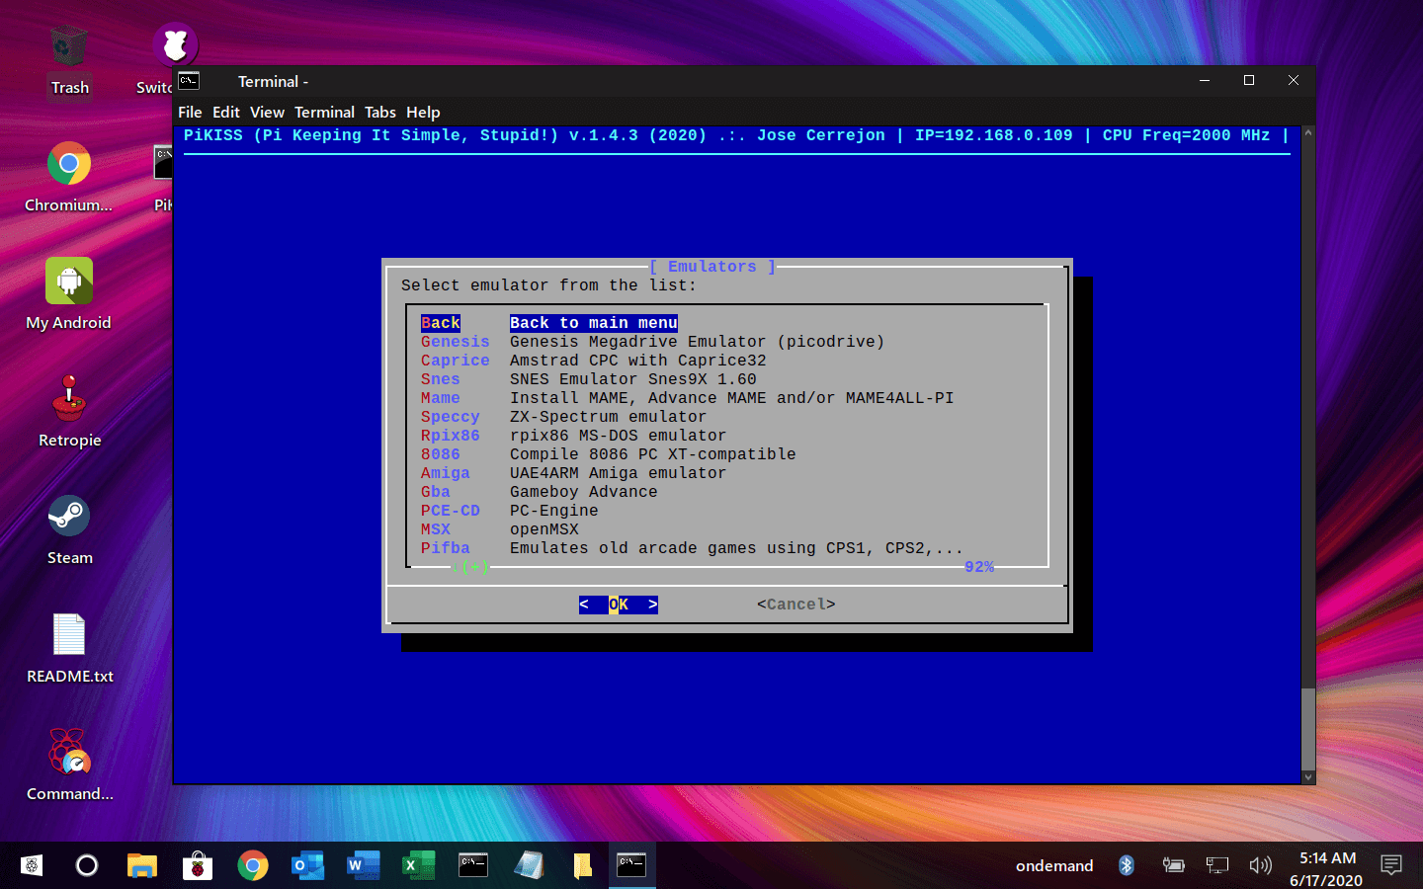Click terminal icon in window title bar
Screen dimensions: 1423x889
(190, 81)
